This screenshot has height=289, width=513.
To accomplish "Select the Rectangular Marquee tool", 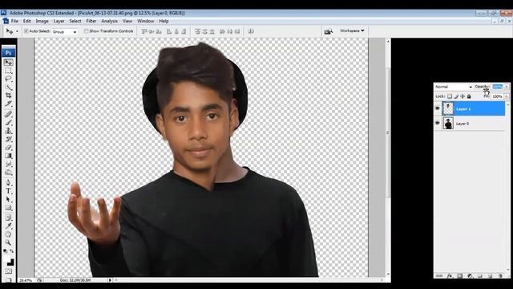I will coord(9,71).
